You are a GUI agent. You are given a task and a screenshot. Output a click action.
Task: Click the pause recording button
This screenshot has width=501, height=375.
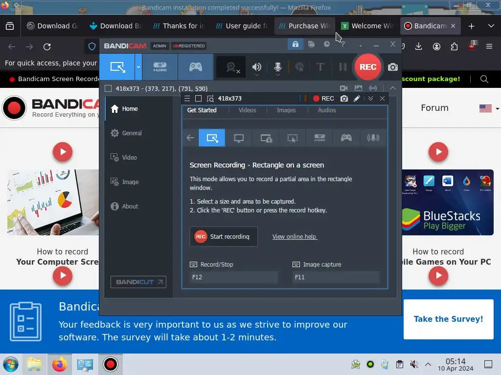342,67
